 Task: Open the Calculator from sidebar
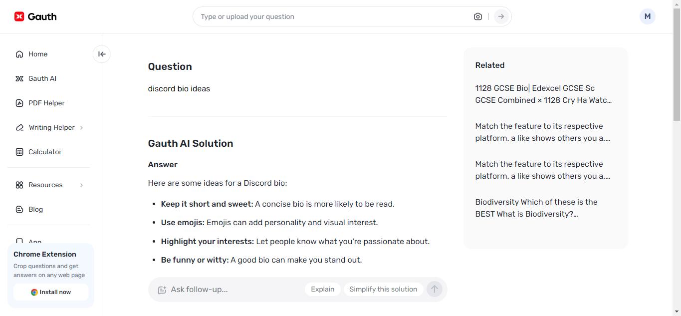click(45, 152)
